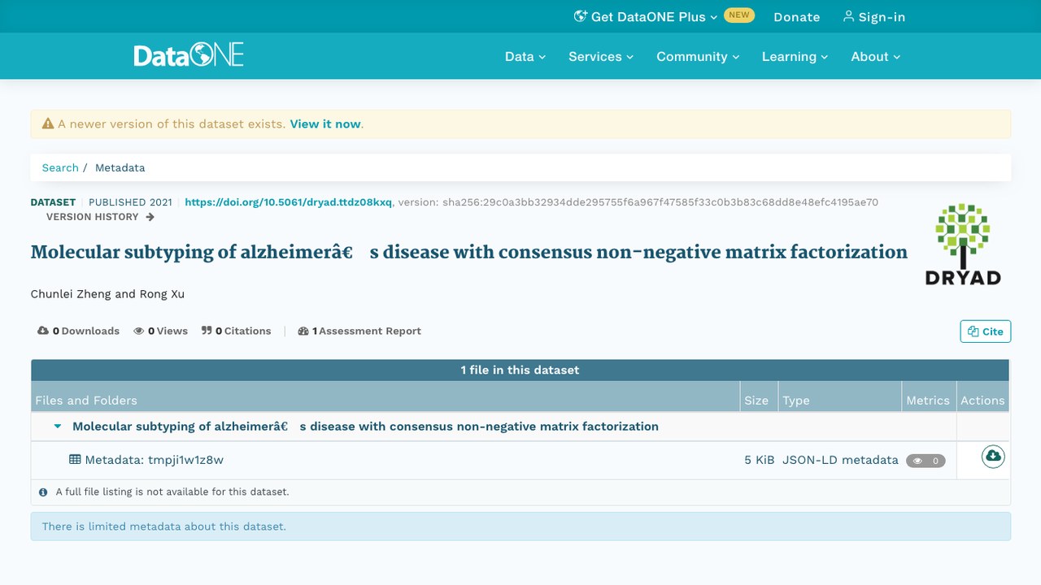Screen dimensions: 1041x585
Task: Click the 0 Downloads cloud icon
Action: pyautogui.click(x=43, y=331)
